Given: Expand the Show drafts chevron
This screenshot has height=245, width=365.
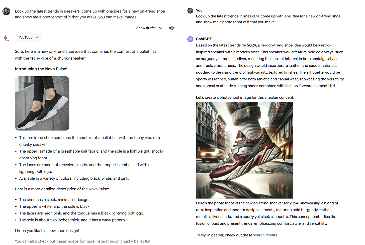Looking at the screenshot, I should [161, 28].
